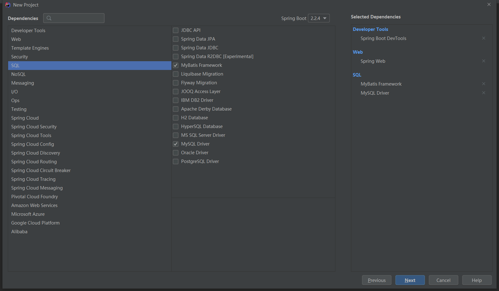Proceed with the Next button
Screen dimensions: 499x291
click(410, 280)
